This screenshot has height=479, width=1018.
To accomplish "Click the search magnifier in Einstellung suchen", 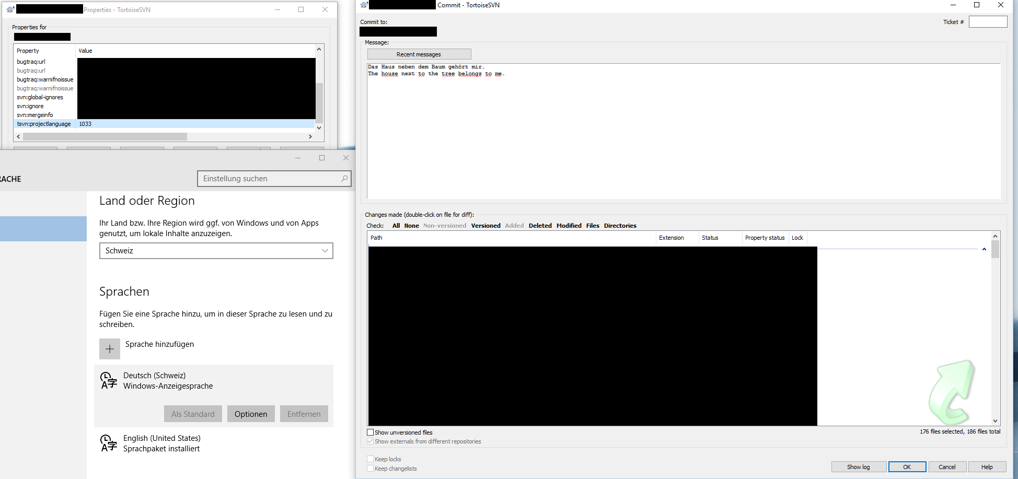I will tap(344, 179).
